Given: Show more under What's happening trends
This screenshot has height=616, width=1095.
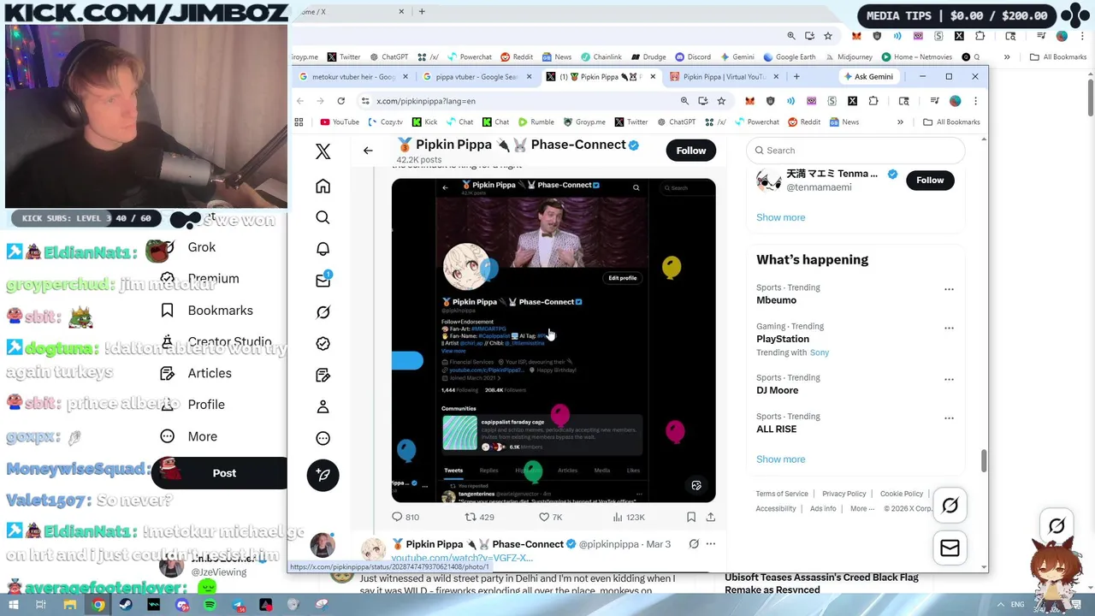Looking at the screenshot, I should (x=780, y=459).
